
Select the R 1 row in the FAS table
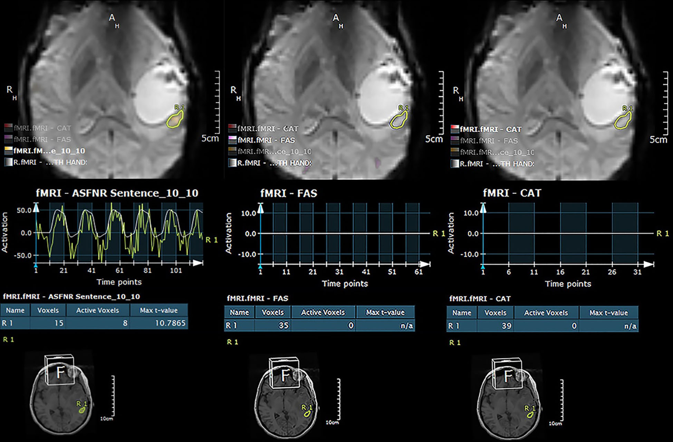pos(319,325)
